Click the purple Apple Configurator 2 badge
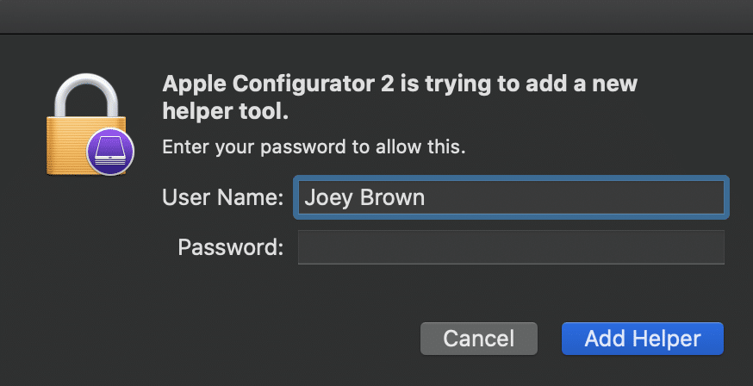The image size is (753, 386). coord(110,152)
